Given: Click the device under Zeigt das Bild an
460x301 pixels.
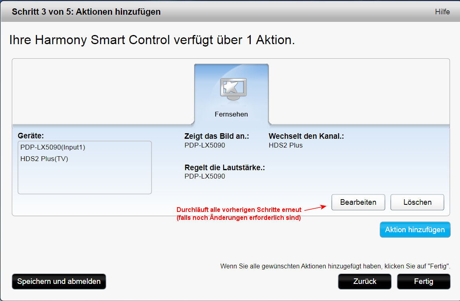Looking at the screenshot, I should [204, 145].
